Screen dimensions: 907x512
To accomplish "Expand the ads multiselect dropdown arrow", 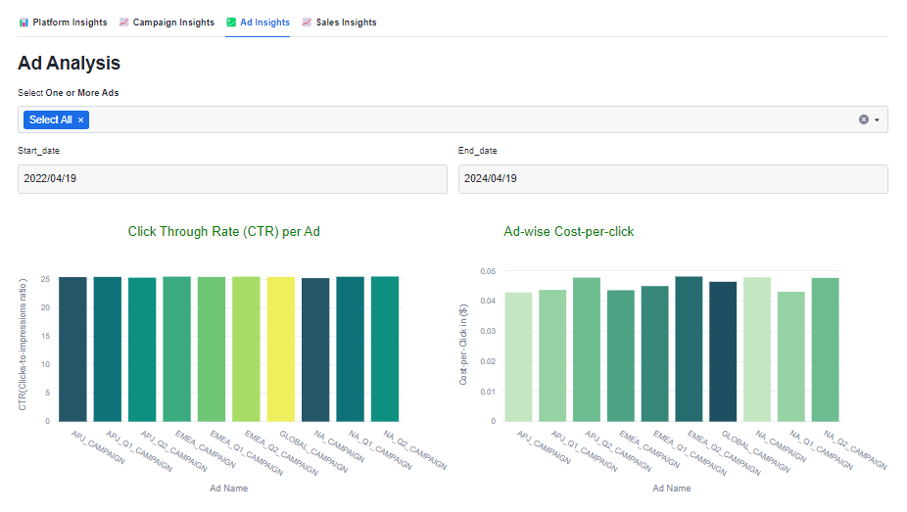I will pyautogui.click(x=877, y=119).
